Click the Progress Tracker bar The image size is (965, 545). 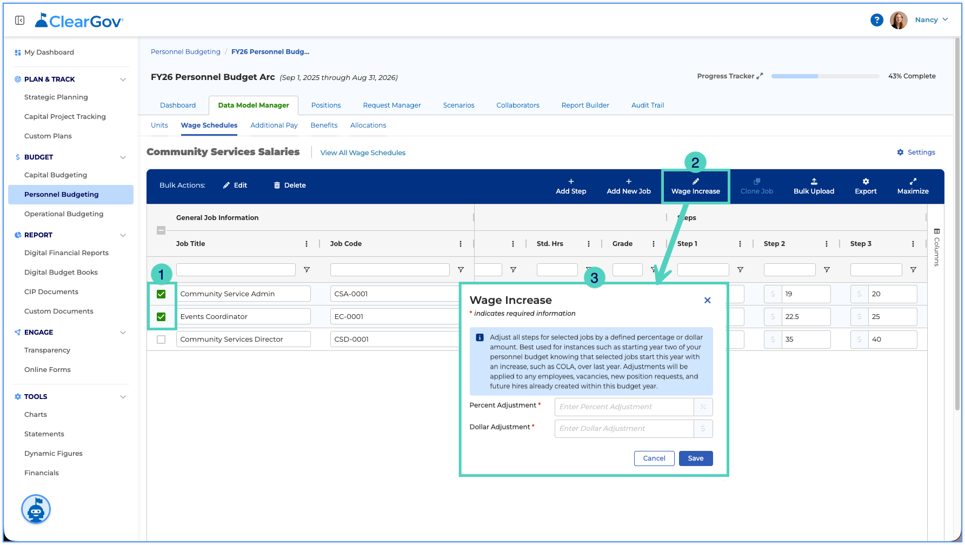pos(825,76)
